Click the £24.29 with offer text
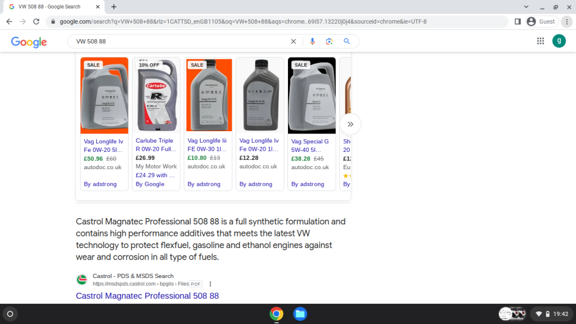This screenshot has height=324, width=576. [x=156, y=176]
